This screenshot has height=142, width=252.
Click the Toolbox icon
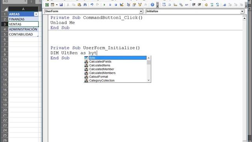pyautogui.click(x=146, y=5)
